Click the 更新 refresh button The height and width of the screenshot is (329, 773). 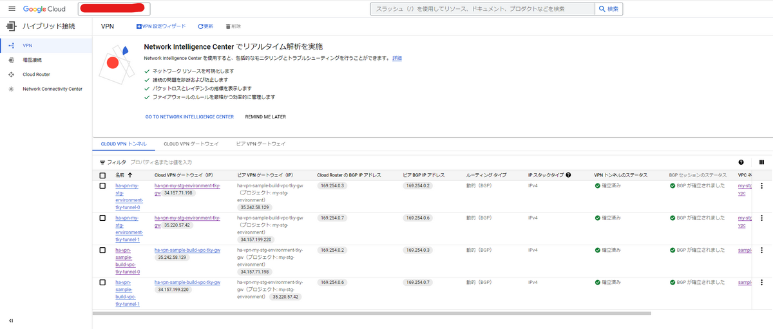205,26
